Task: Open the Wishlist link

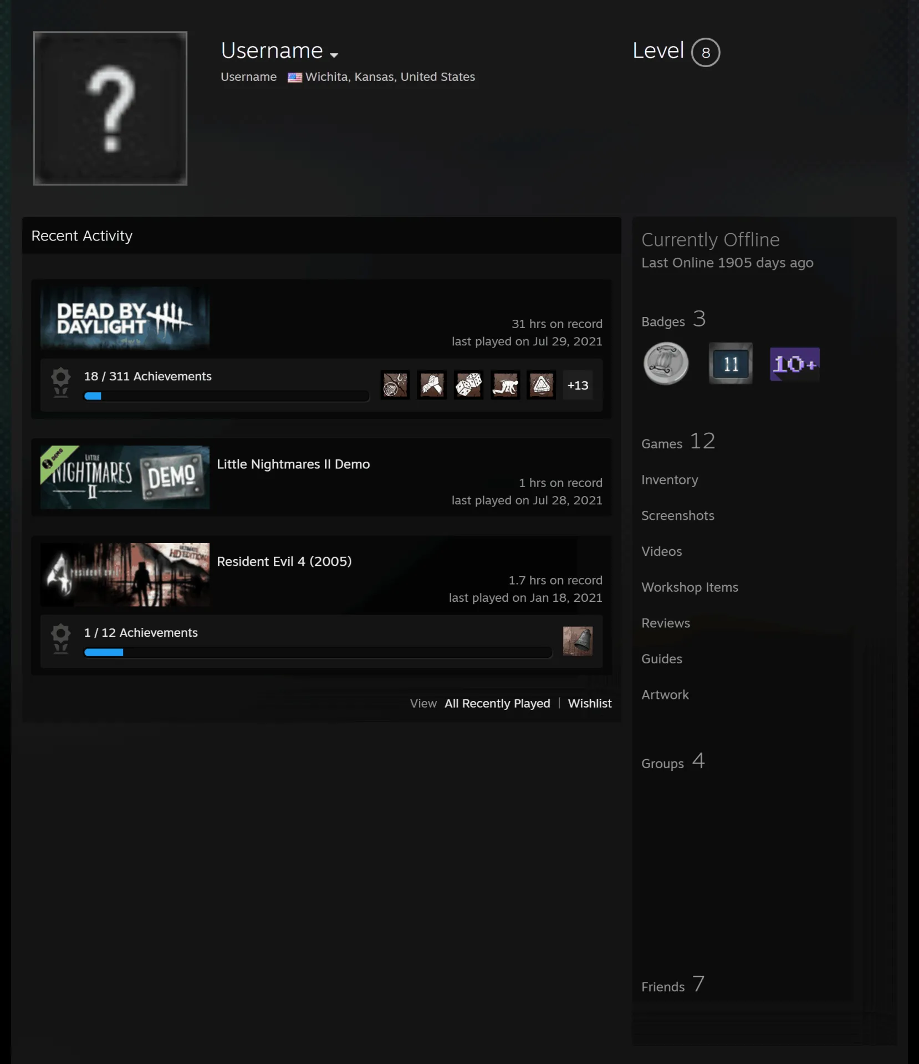Action: 590,703
